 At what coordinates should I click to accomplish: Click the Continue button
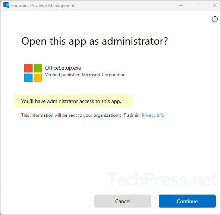tap(187, 201)
